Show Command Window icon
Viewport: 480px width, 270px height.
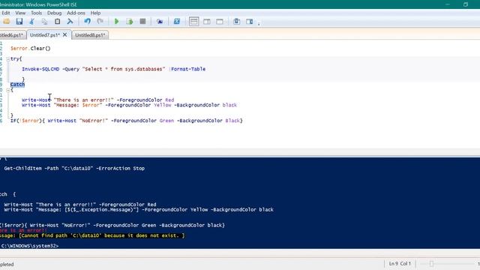pyautogui.click(x=237, y=22)
